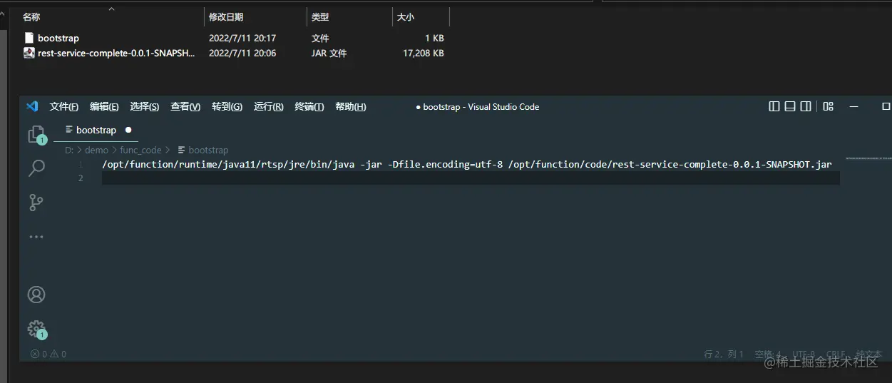Click line number 2 in the gutter
The height and width of the screenshot is (383, 892).
tap(81, 178)
